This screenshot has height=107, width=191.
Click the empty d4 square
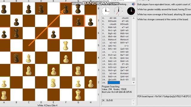pyautogui.click(x=41, y=58)
